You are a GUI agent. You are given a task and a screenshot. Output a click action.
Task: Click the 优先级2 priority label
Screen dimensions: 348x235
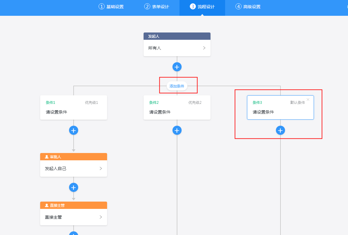coord(195,103)
